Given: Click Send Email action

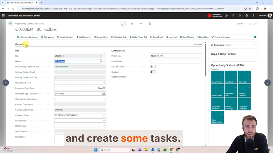Looking at the screenshot, I should click(x=156, y=37).
